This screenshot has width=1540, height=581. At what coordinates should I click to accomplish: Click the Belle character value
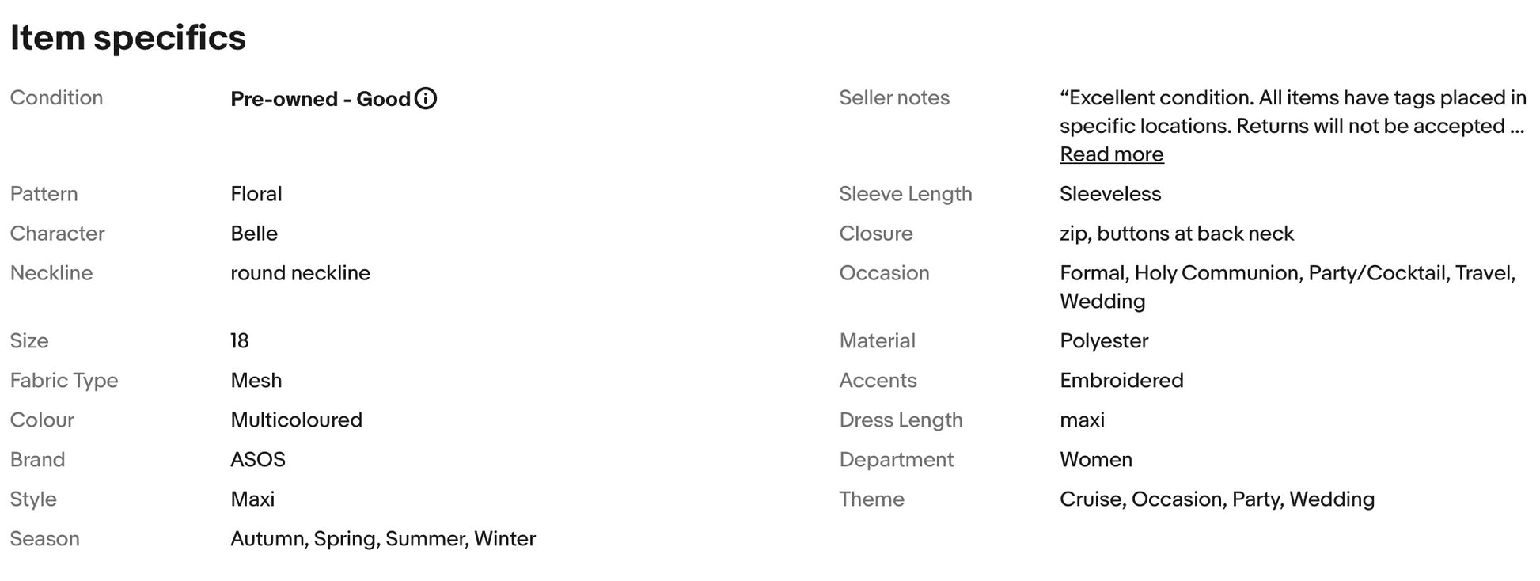(254, 234)
